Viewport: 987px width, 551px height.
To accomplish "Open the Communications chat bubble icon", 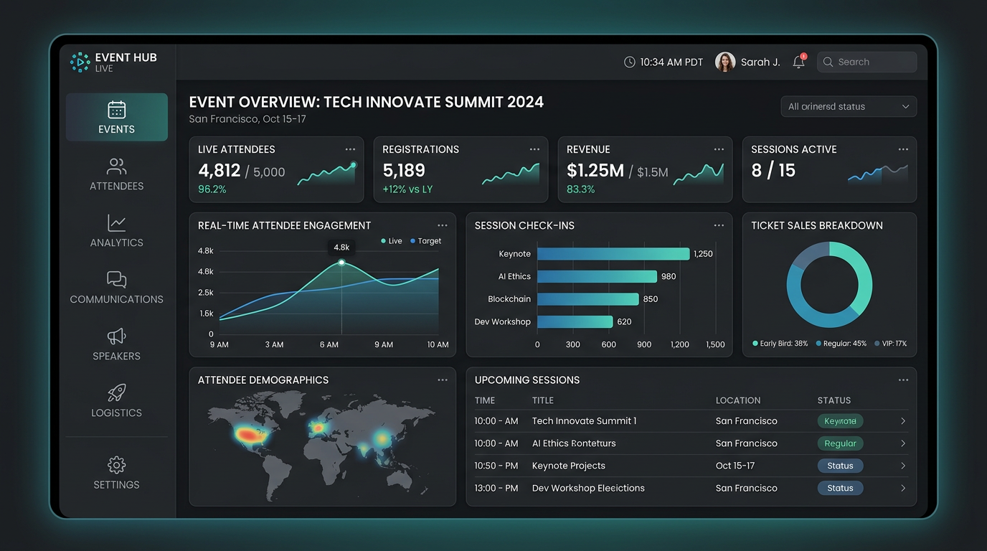I will 116,280.
